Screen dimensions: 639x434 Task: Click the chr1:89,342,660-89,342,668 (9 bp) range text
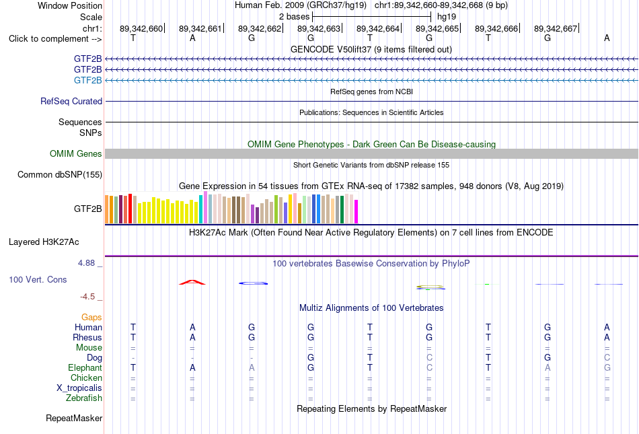[441, 5]
